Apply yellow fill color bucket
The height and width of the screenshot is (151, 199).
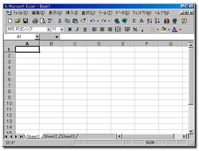(x=164, y=29)
